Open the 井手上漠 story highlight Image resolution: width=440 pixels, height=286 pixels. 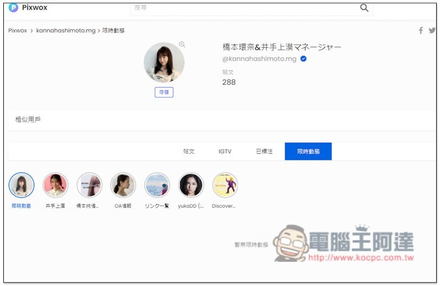point(55,185)
